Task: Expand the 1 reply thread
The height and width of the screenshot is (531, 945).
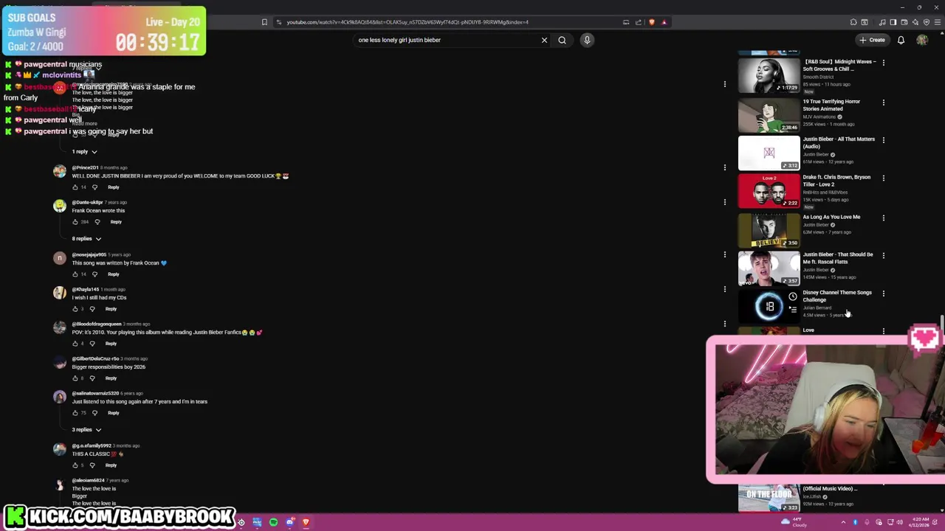Action: 84,151
